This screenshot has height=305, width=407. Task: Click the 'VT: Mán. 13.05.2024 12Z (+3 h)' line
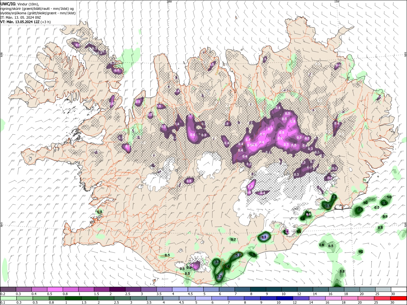pyautogui.click(x=25, y=22)
